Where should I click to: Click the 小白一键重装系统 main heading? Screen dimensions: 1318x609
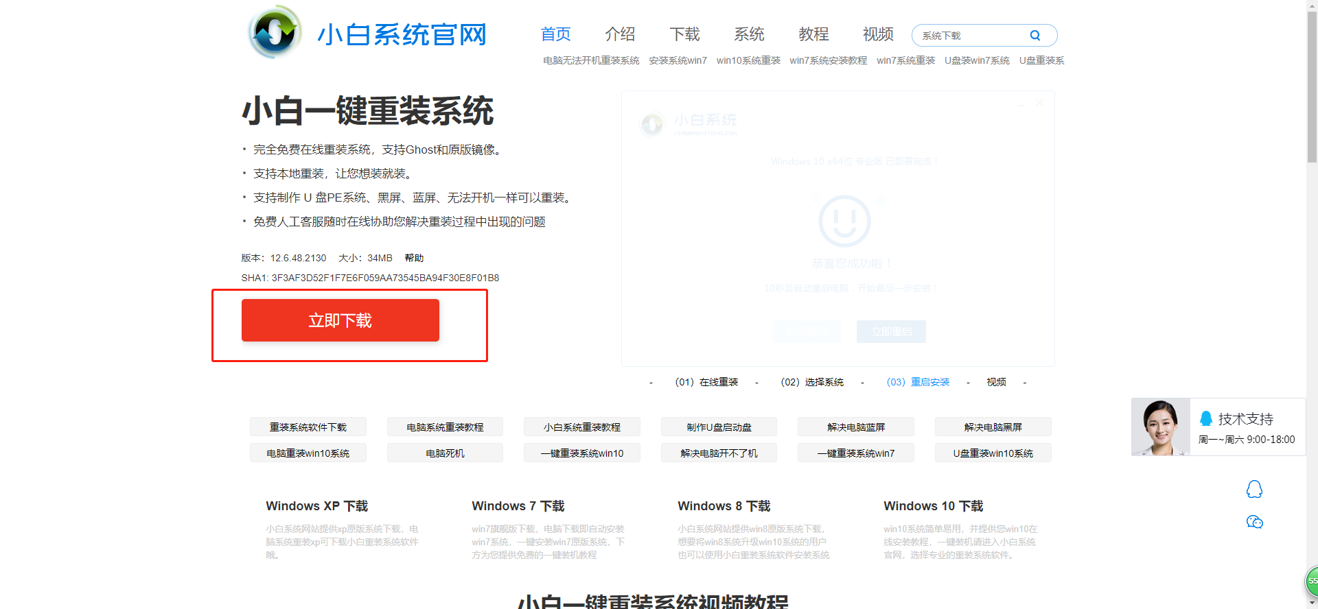click(368, 111)
